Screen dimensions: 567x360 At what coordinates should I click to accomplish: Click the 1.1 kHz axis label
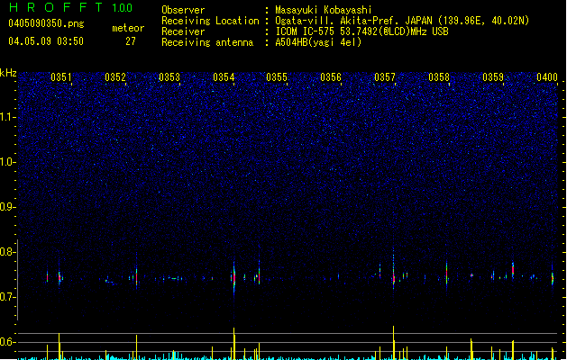(x=8, y=117)
